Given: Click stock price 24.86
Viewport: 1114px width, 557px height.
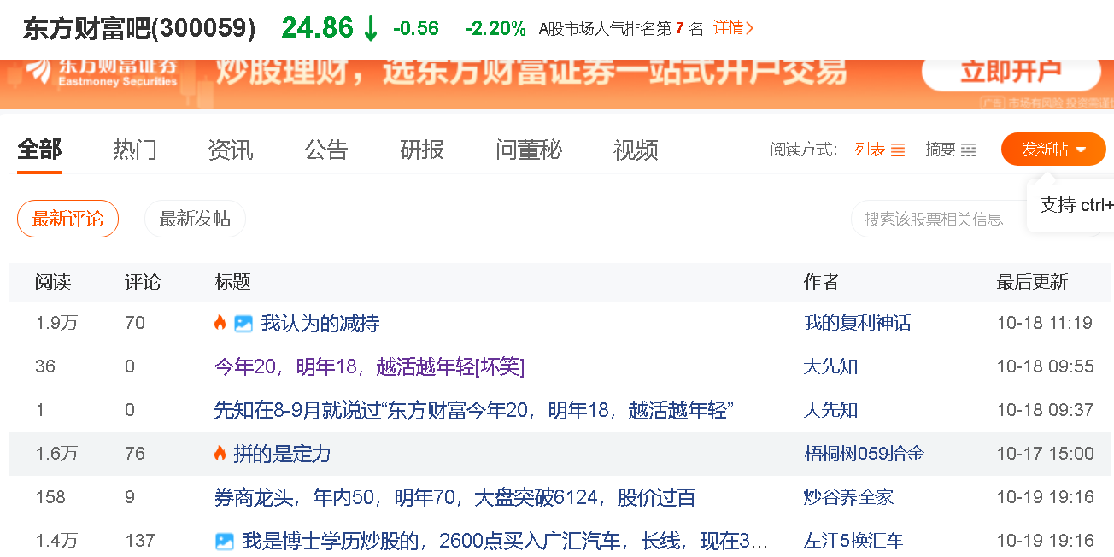Looking at the screenshot, I should [x=317, y=28].
